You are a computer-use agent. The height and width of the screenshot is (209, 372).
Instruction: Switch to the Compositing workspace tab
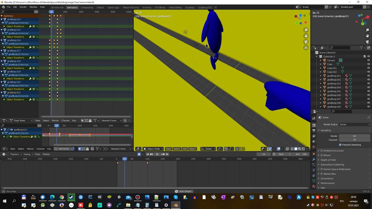pyautogui.click(x=87, y=7)
